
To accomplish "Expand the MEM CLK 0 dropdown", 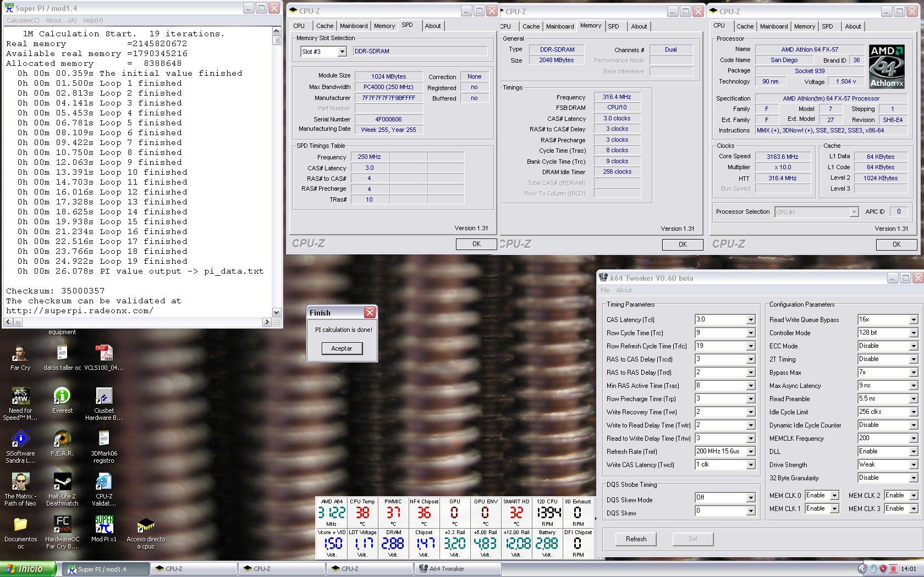I will (x=834, y=496).
